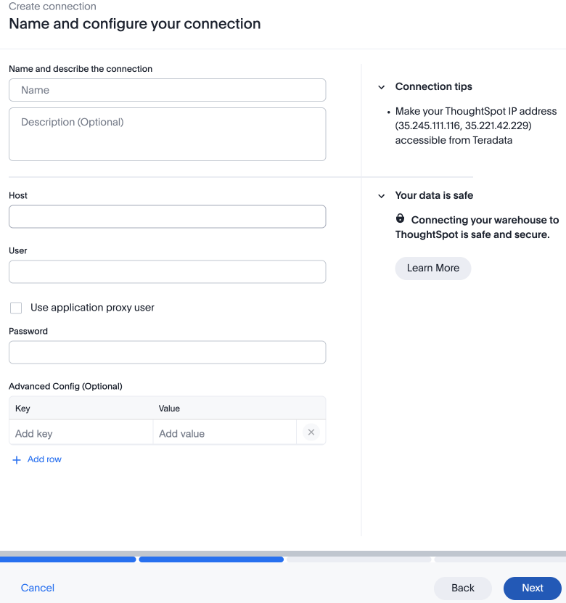The image size is (566, 603).
Task: Click the Add key cell
Action: point(81,433)
